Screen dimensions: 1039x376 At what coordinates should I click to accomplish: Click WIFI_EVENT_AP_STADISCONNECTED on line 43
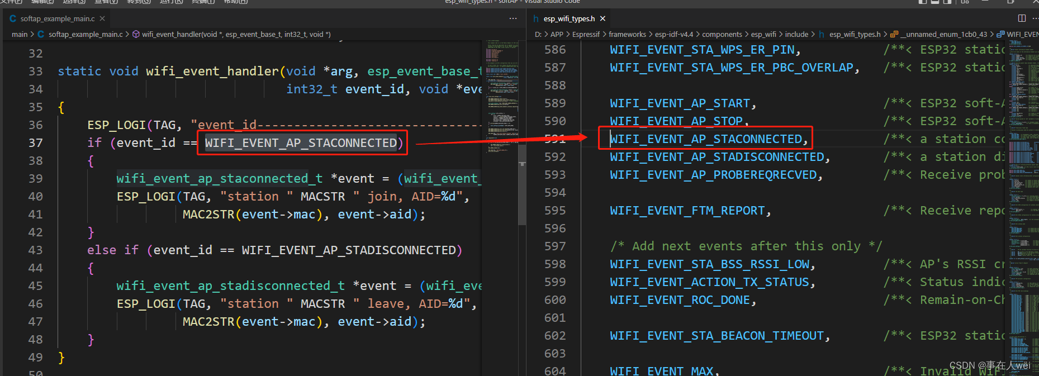point(349,250)
